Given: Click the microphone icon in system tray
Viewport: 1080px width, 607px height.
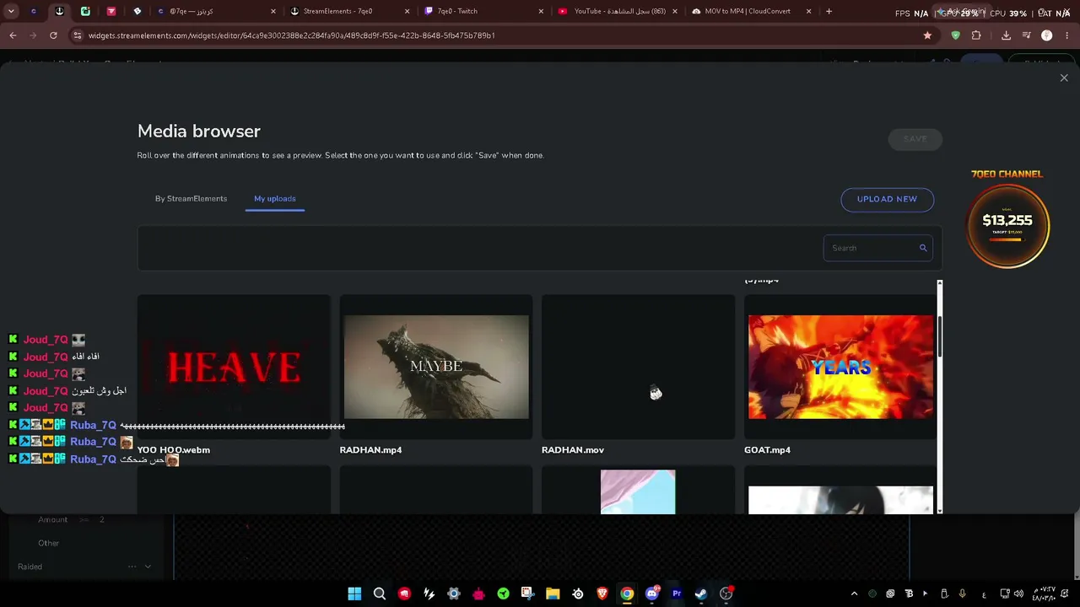Looking at the screenshot, I should pyautogui.click(x=962, y=594).
